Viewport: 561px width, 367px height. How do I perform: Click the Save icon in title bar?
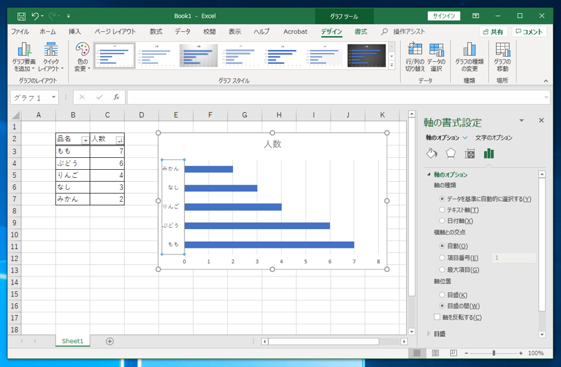coord(21,16)
